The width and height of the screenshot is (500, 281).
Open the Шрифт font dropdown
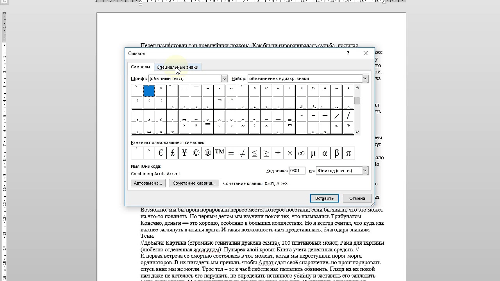[x=224, y=78]
